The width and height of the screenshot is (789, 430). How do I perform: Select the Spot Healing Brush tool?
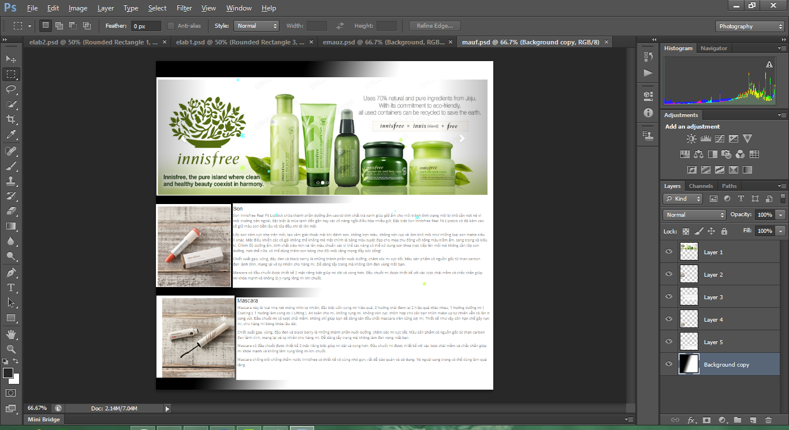tap(11, 151)
